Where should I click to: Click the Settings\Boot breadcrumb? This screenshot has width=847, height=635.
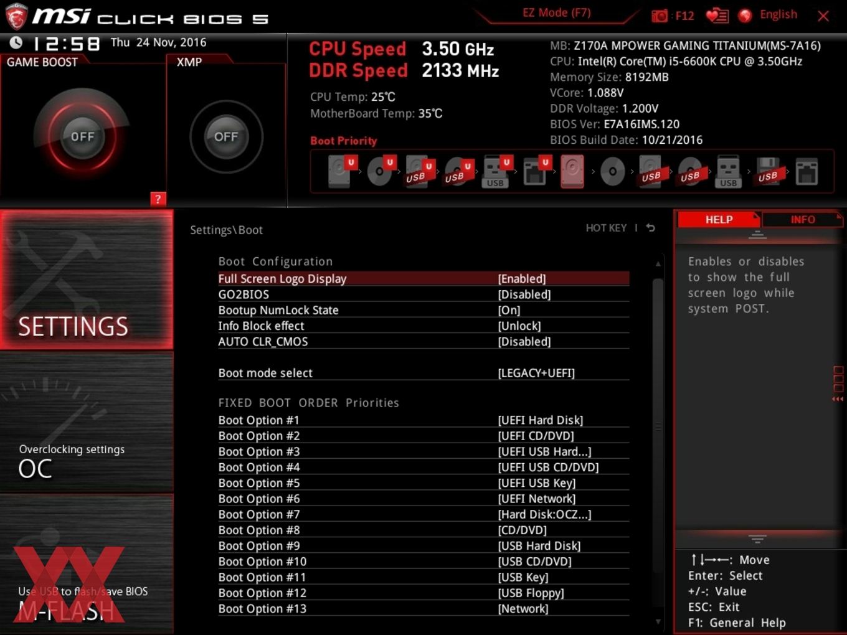tap(226, 230)
